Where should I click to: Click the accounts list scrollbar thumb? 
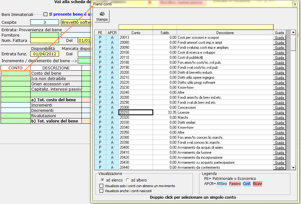[x=293, y=44]
